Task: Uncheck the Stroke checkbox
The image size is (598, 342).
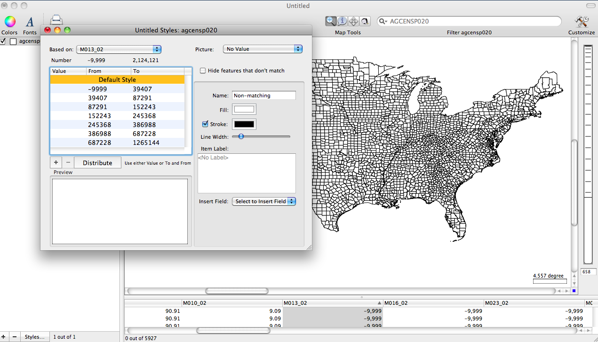Action: coord(205,124)
